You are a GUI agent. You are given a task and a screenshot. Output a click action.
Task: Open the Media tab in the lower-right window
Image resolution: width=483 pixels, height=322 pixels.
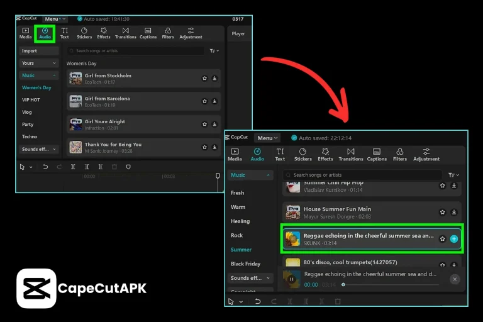235,155
